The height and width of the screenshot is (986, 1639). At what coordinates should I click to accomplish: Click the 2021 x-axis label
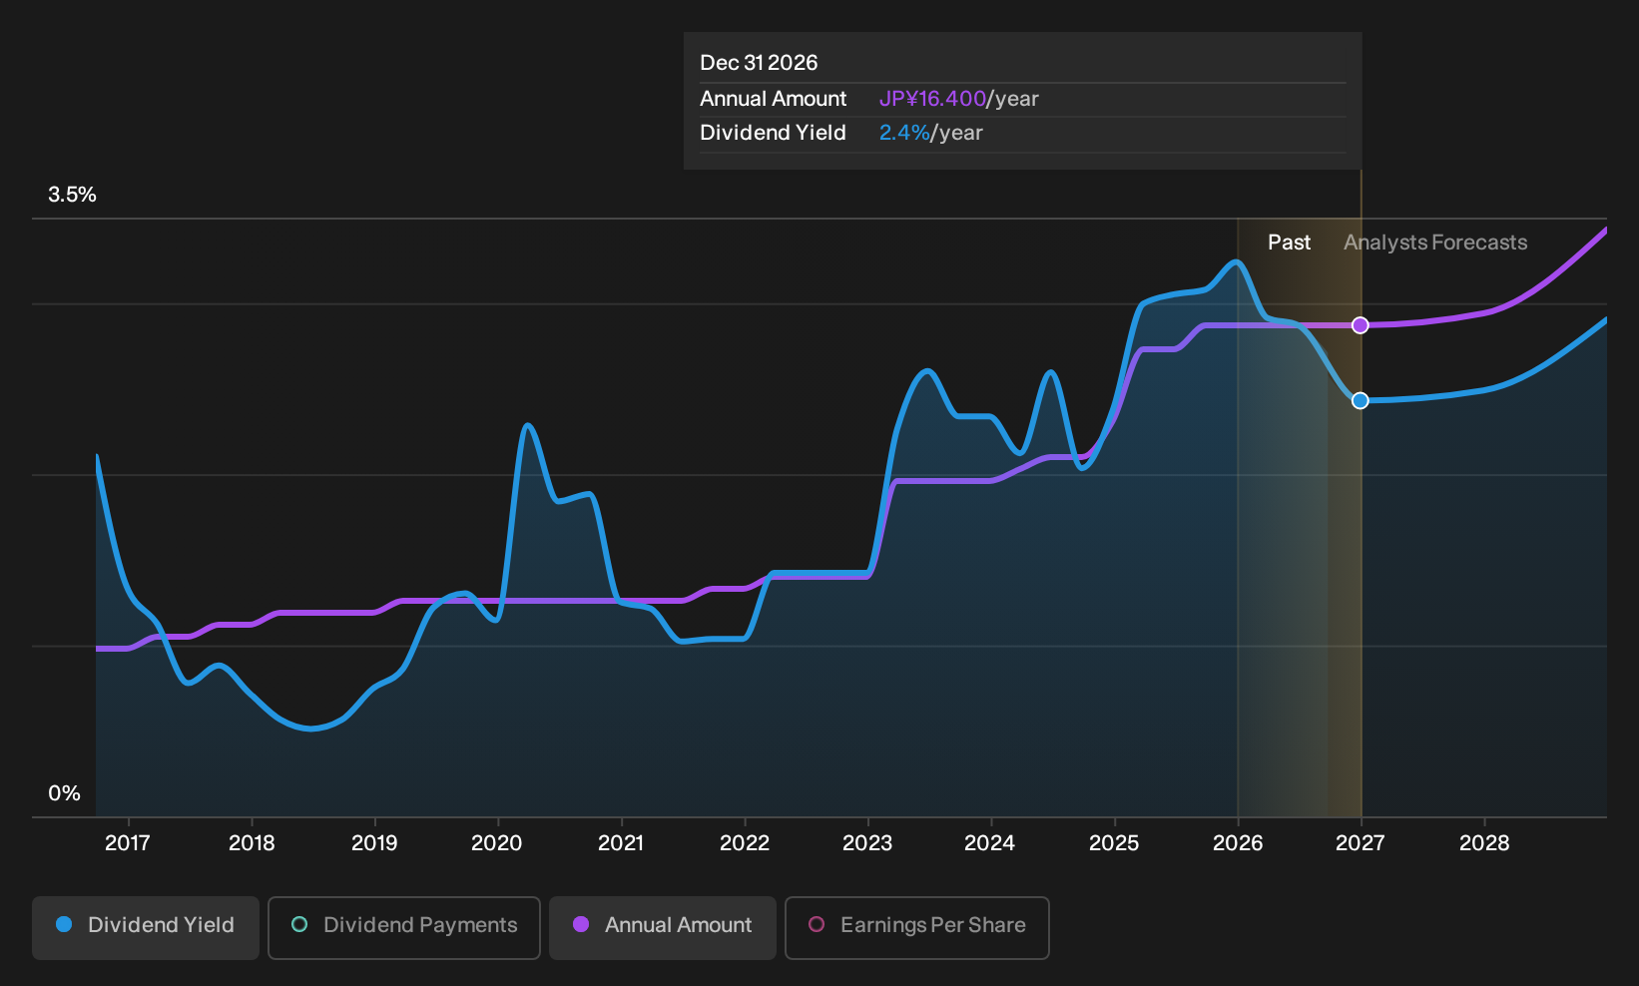[621, 843]
